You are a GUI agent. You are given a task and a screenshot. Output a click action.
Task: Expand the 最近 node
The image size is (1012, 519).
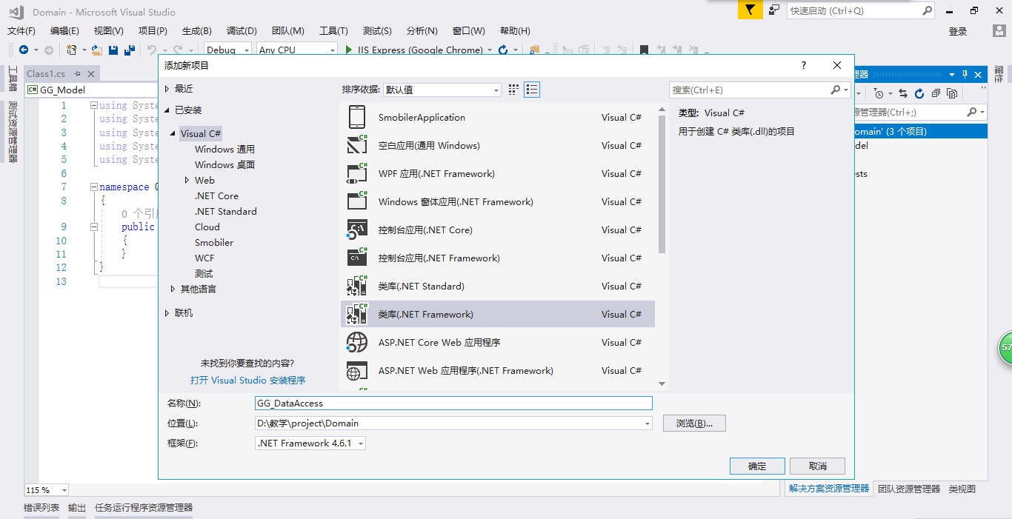167,88
